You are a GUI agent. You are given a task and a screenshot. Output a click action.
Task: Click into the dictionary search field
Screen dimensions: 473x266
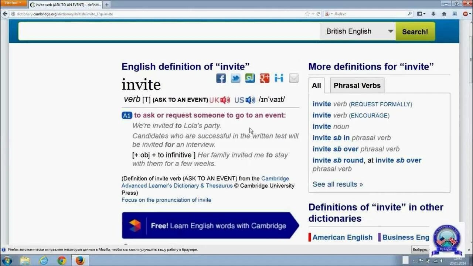[169, 31]
